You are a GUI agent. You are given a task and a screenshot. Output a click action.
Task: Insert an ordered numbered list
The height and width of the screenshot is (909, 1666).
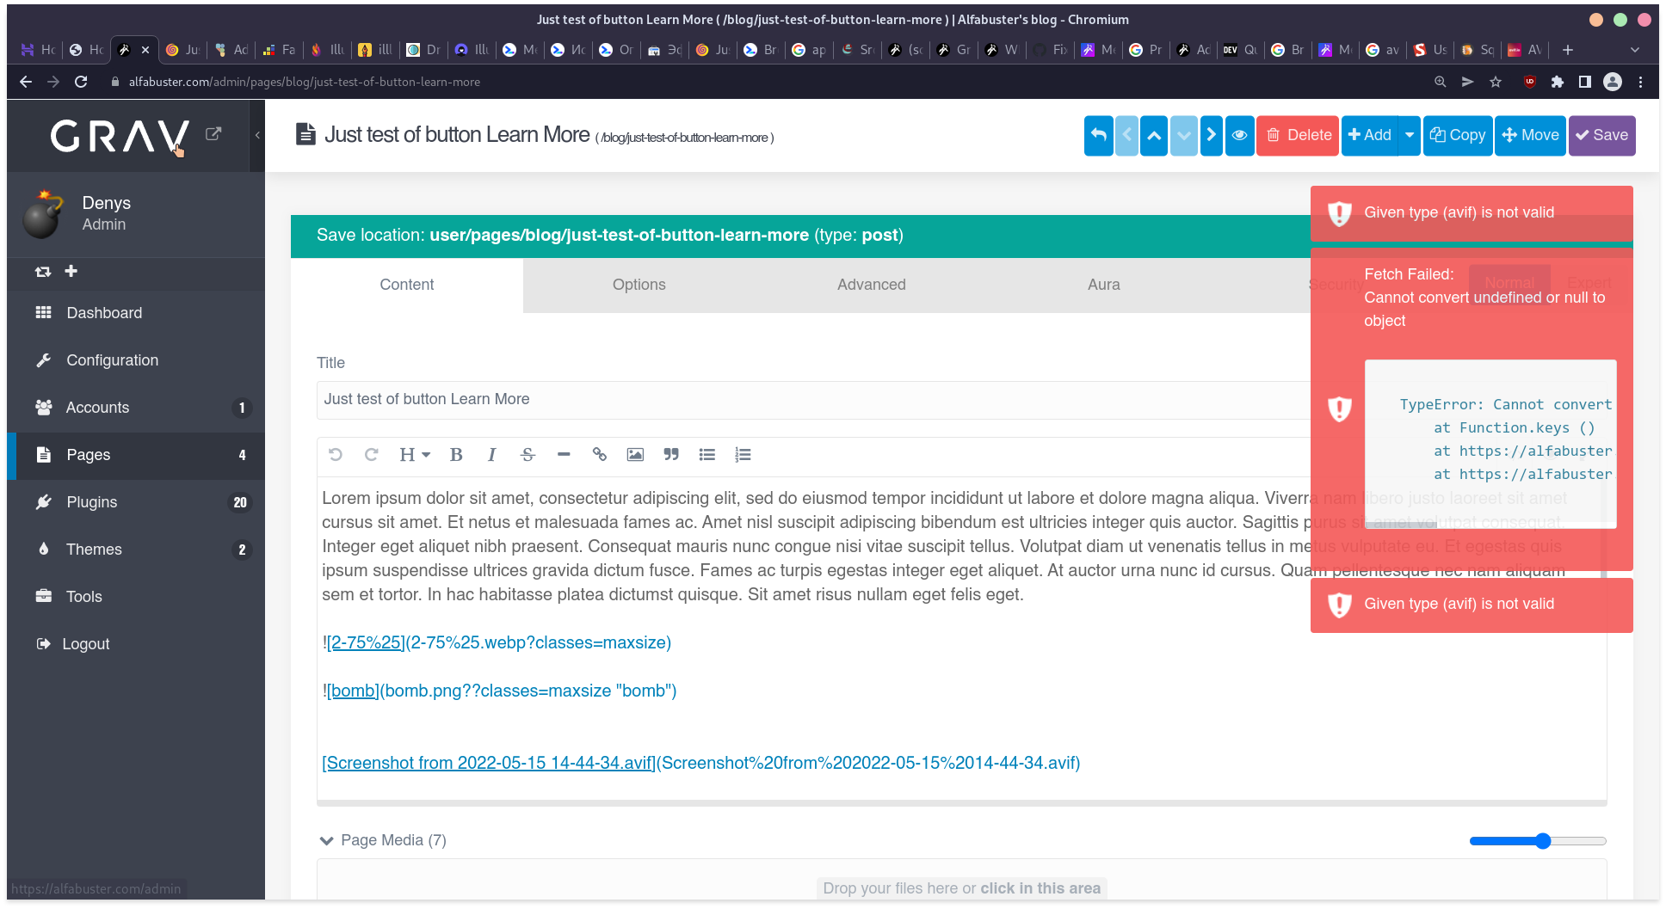pos(743,455)
